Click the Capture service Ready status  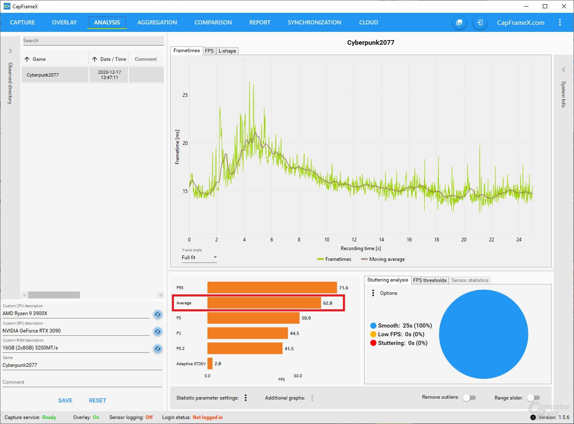point(49,417)
